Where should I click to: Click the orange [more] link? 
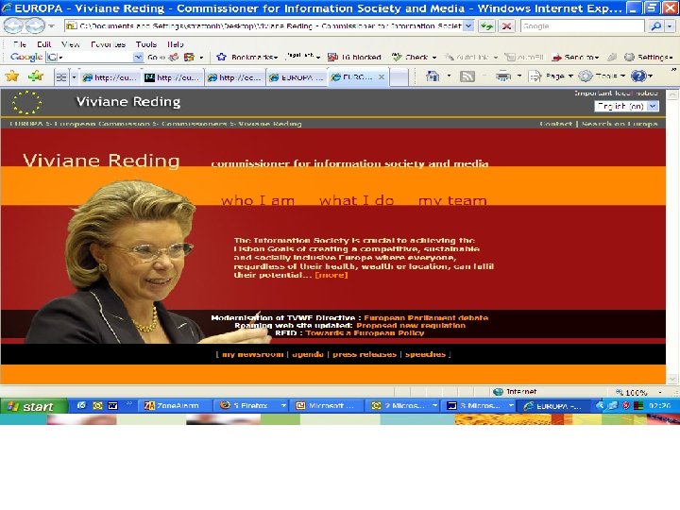(x=331, y=275)
